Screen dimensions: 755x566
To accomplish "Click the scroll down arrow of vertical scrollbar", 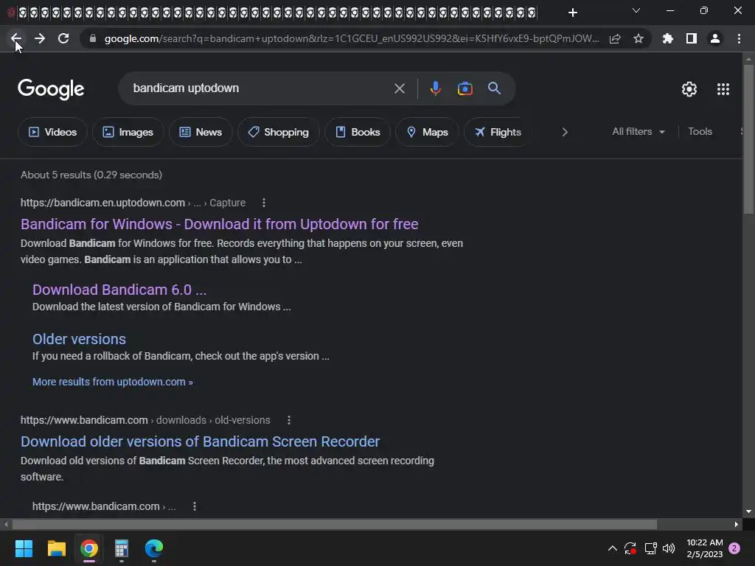I will 748,511.
